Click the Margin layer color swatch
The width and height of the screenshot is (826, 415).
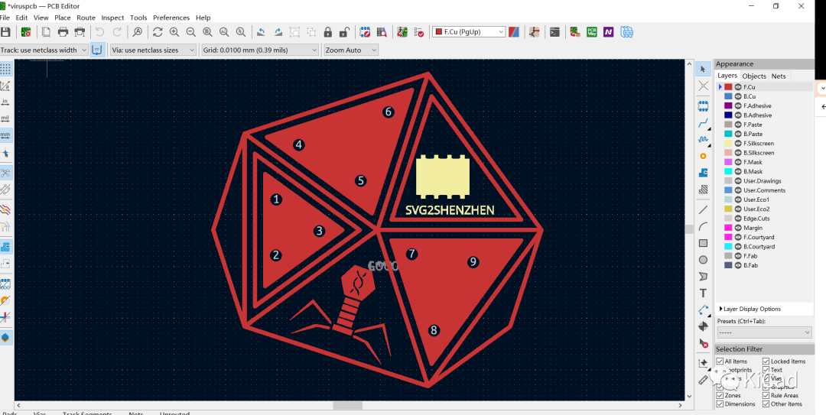click(x=729, y=228)
